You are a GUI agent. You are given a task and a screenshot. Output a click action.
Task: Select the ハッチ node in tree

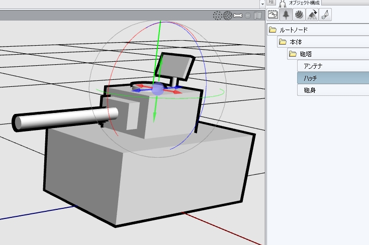click(310, 78)
